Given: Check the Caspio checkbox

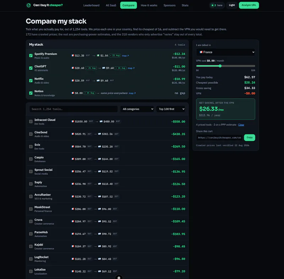Looking at the screenshot, I should (31, 159).
